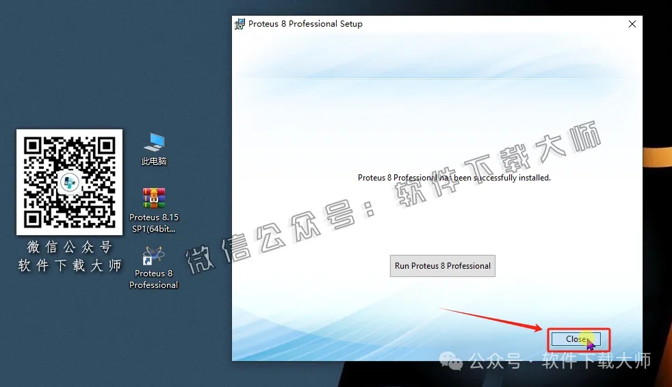Select the Proteus 8.15 SP1 archive icon
This screenshot has height=387, width=672.
(154, 210)
